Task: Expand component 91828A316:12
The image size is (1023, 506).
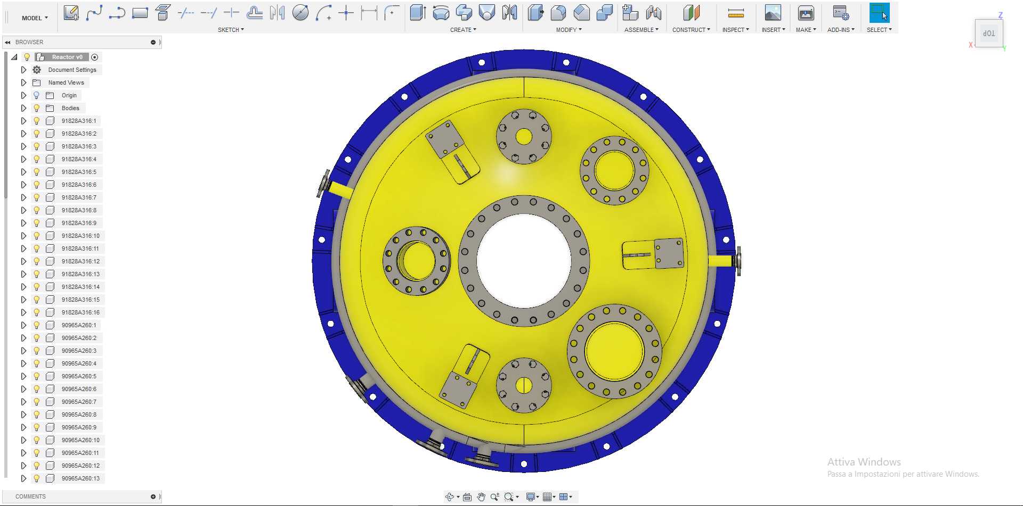Action: pyautogui.click(x=23, y=261)
